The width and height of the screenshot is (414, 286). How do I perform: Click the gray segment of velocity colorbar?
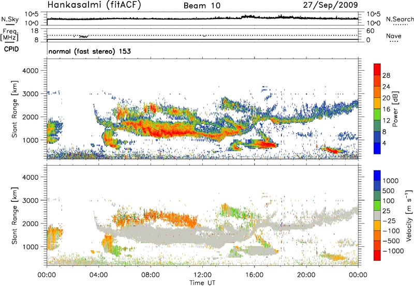tap(377, 215)
